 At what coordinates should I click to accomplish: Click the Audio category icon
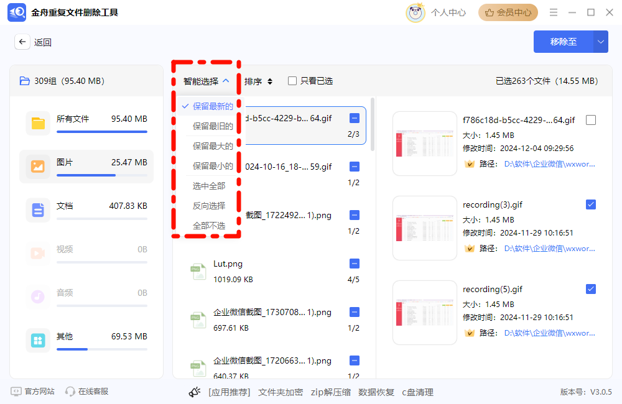pos(38,296)
